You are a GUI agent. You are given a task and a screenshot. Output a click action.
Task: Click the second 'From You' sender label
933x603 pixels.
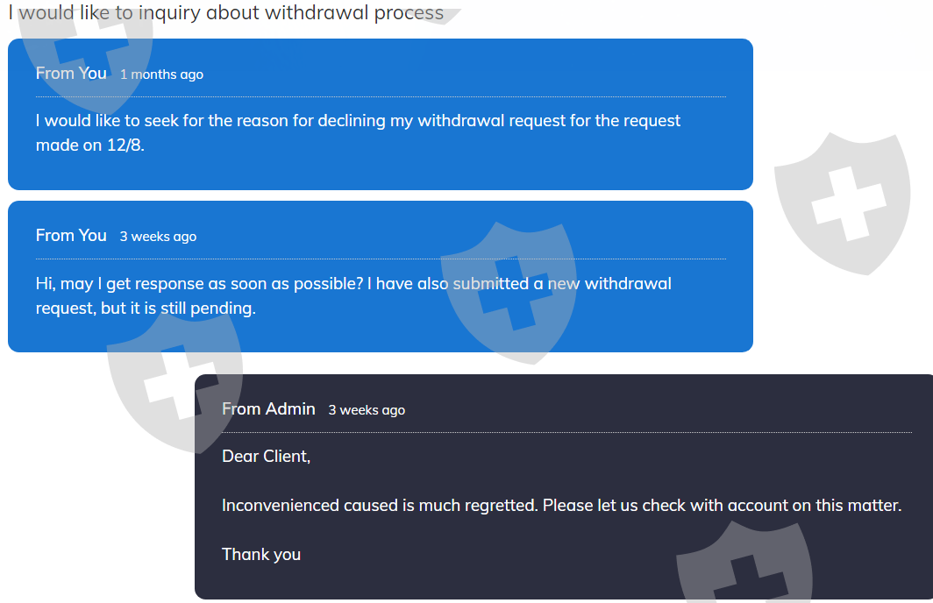71,236
